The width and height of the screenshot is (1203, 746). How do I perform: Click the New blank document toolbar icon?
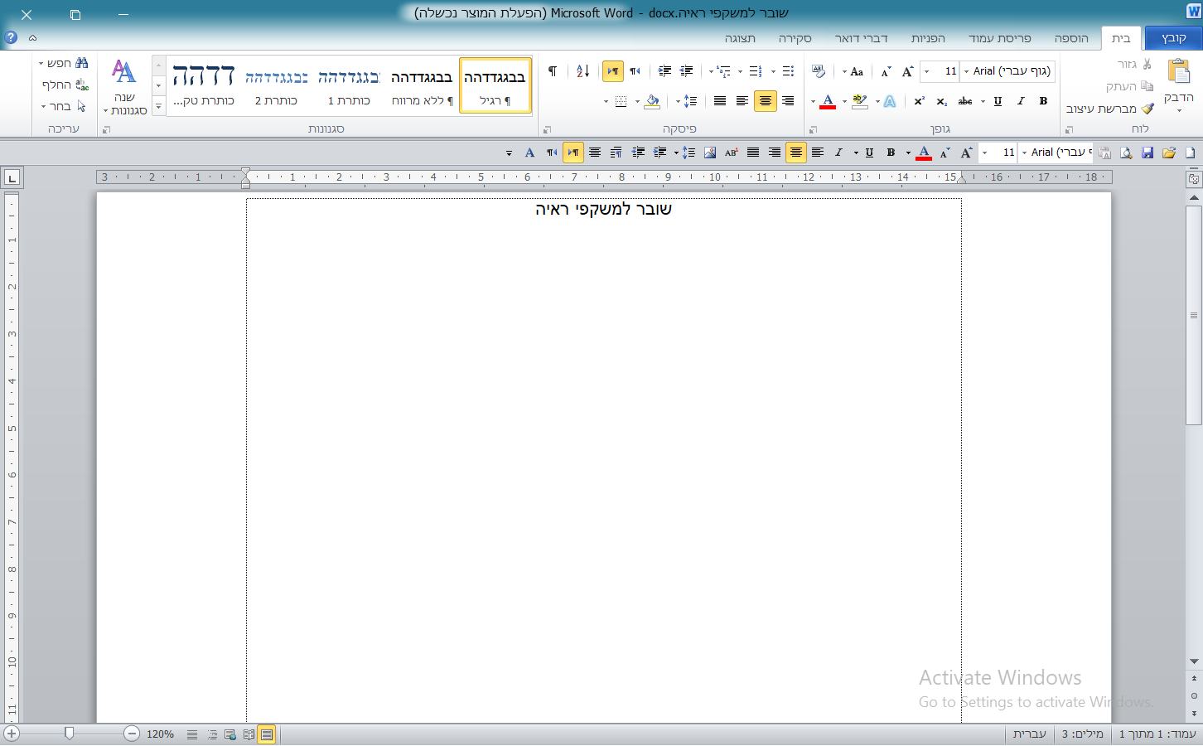pyautogui.click(x=1190, y=153)
